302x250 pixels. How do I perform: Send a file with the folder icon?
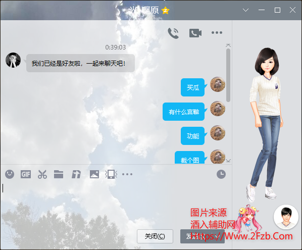[59, 174]
